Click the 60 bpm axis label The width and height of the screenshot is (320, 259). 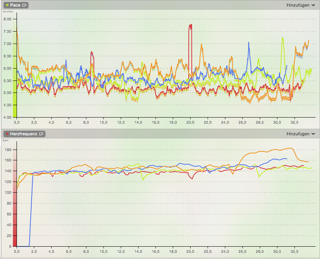click(9, 214)
